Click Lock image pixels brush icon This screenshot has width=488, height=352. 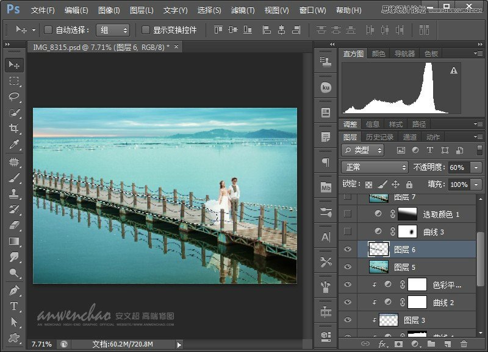click(x=382, y=185)
